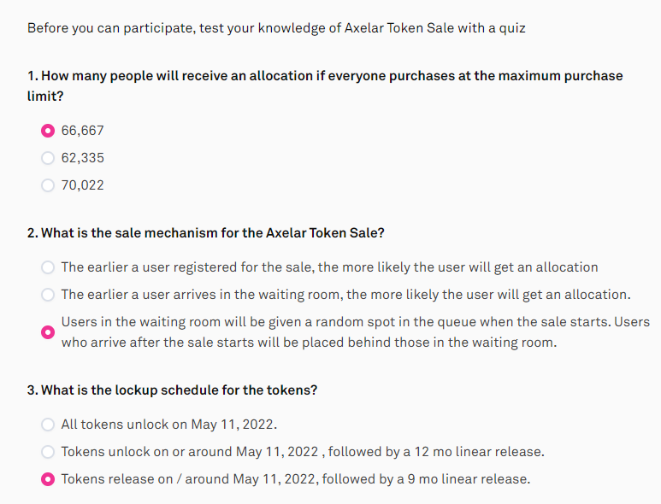Select the 'earlier a user registered' radio option
Image resolution: width=661 pixels, height=504 pixels.
click(x=48, y=267)
